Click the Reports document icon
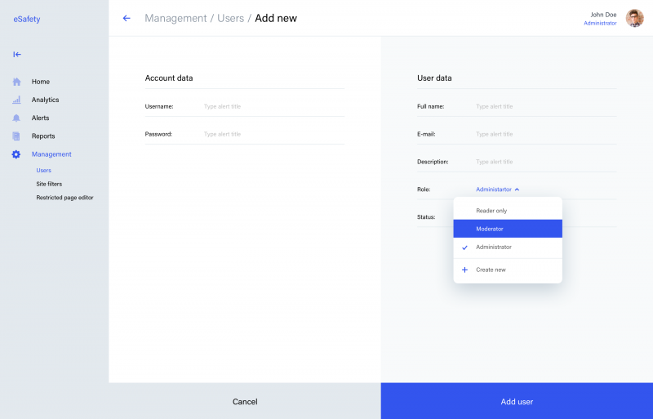The image size is (653, 419). tap(16, 136)
